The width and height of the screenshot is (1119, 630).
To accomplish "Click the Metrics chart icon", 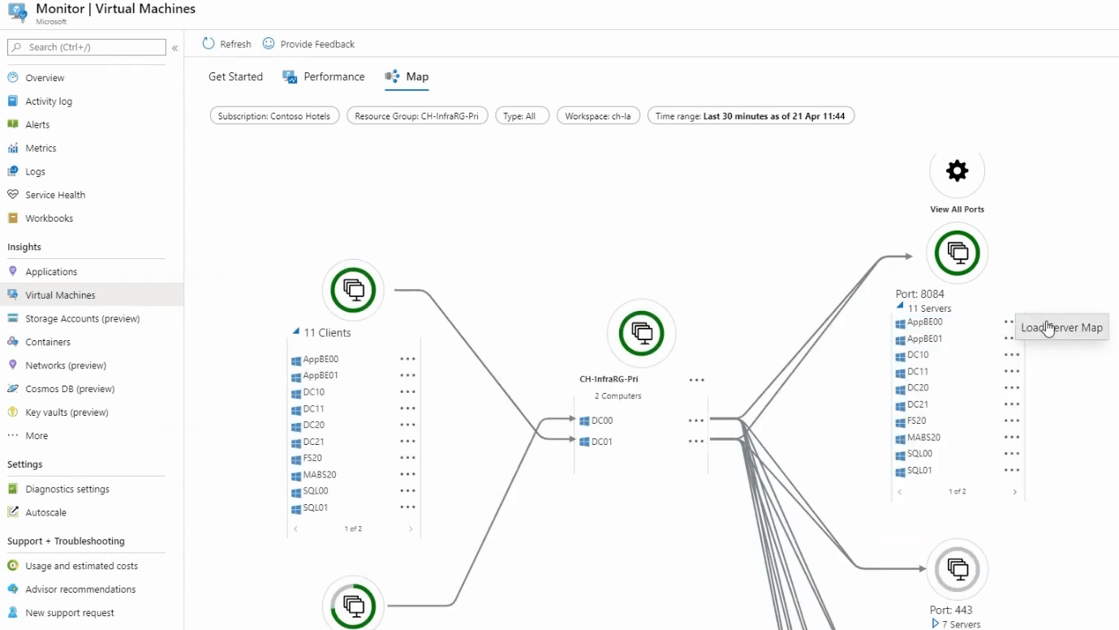I will click(12, 149).
